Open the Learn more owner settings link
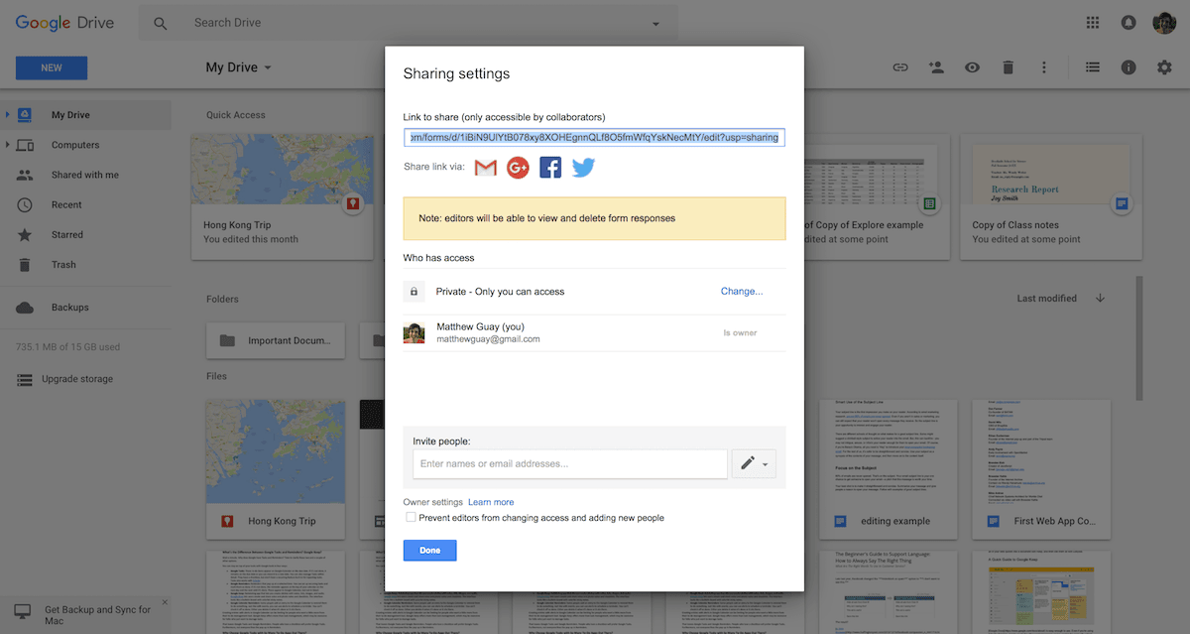 coord(491,502)
